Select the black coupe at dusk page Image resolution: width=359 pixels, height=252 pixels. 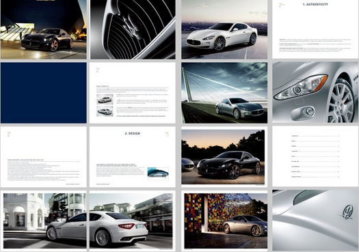tap(223, 157)
